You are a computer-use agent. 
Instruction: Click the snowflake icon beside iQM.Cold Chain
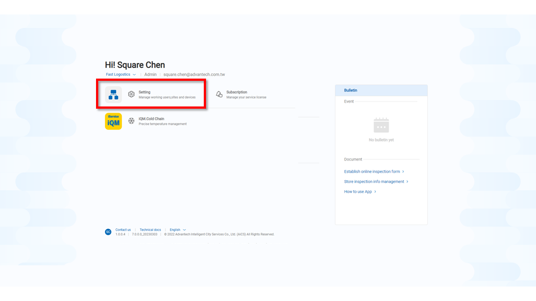(131, 121)
